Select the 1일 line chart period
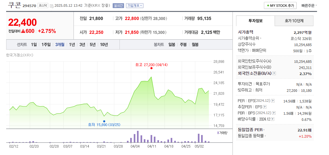Screen dimensions: 329x155 (x=34, y=44)
